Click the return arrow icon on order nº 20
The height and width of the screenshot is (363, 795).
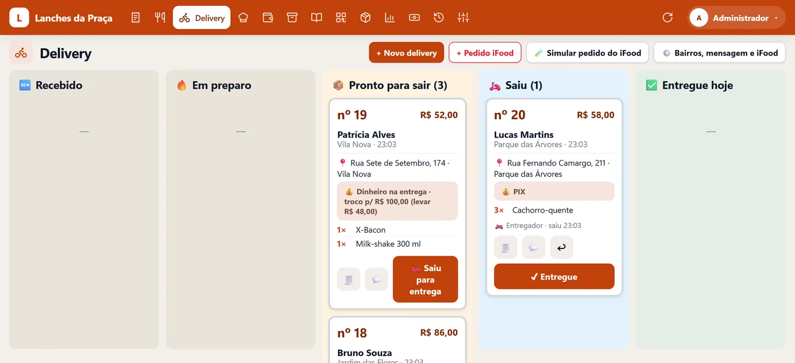[x=562, y=247]
